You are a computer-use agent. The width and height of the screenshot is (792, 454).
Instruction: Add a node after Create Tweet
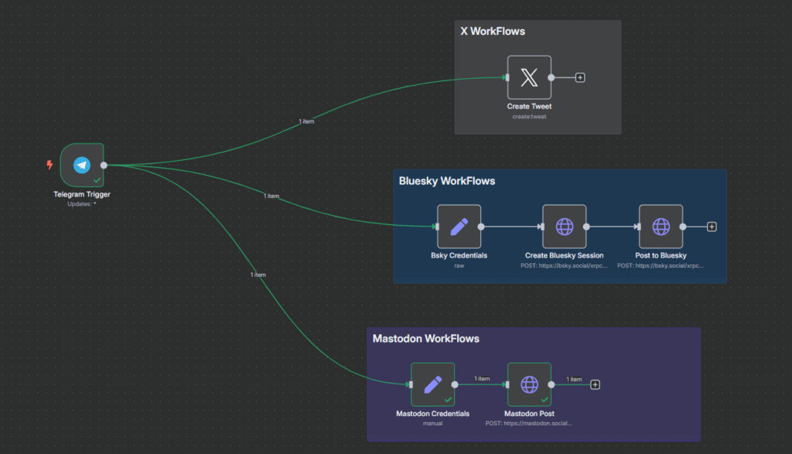click(x=580, y=78)
